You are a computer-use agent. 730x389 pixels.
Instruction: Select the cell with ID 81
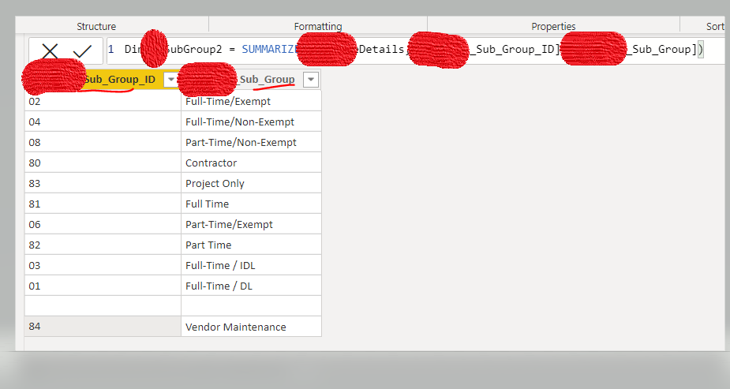point(103,204)
